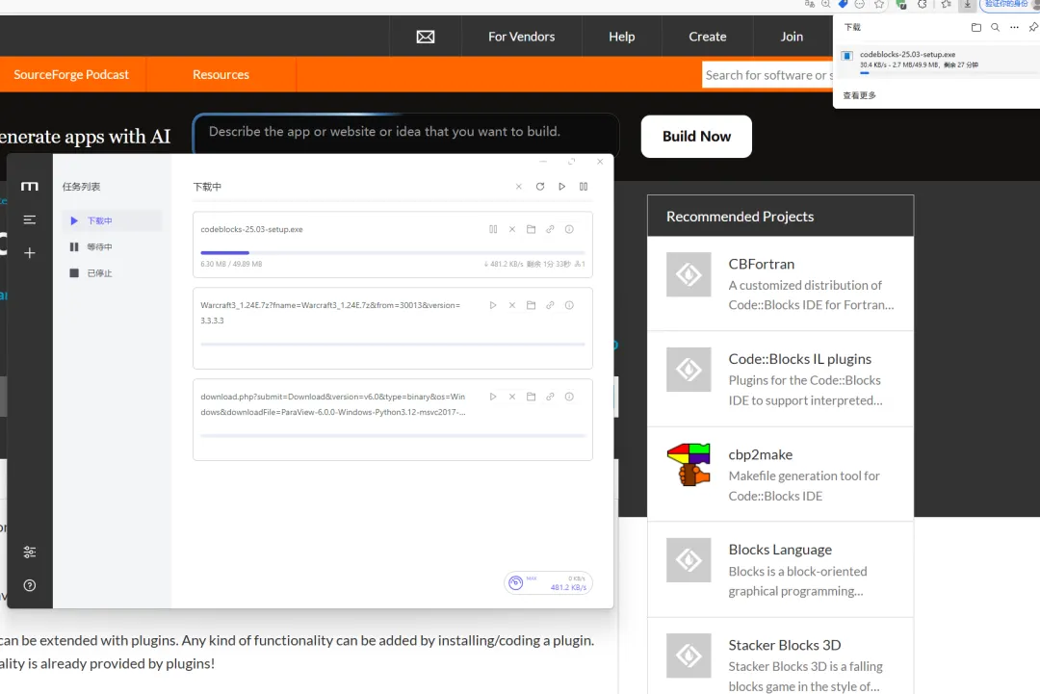This screenshot has height=694, width=1040.
Task: Remove the ParaView download.php task
Action: click(512, 397)
